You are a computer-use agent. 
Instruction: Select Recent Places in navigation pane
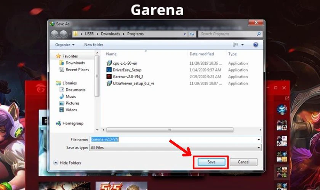(x=77, y=70)
